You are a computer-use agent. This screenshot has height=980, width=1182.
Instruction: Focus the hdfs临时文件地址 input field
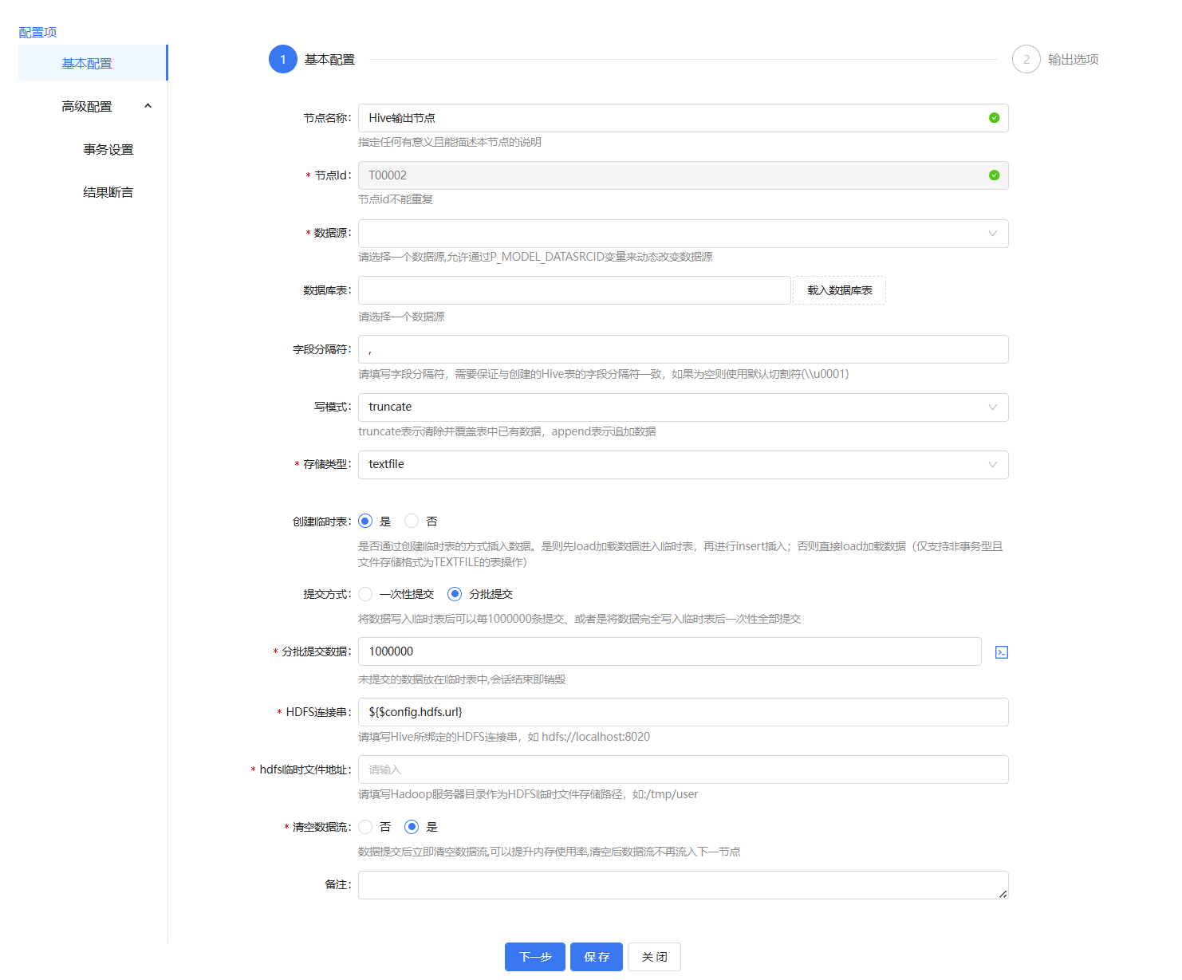pos(683,769)
